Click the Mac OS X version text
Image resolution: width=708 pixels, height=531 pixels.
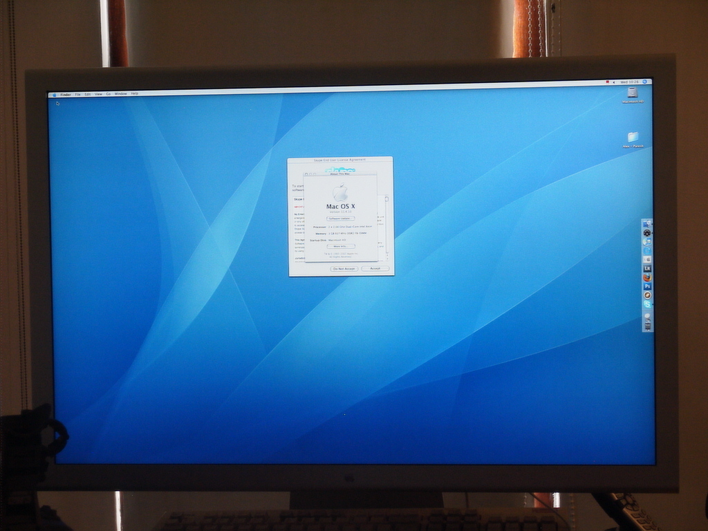click(340, 212)
